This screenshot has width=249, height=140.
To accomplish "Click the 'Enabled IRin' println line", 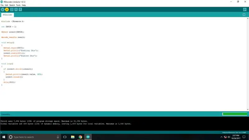I will [20, 56].
